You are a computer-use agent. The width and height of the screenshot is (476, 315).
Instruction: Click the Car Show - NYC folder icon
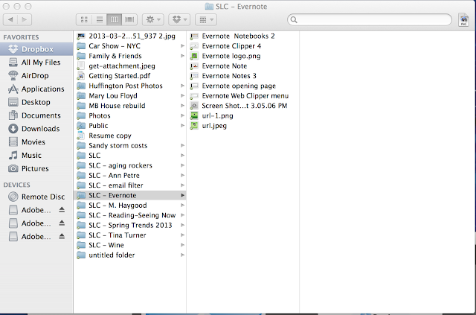point(81,46)
